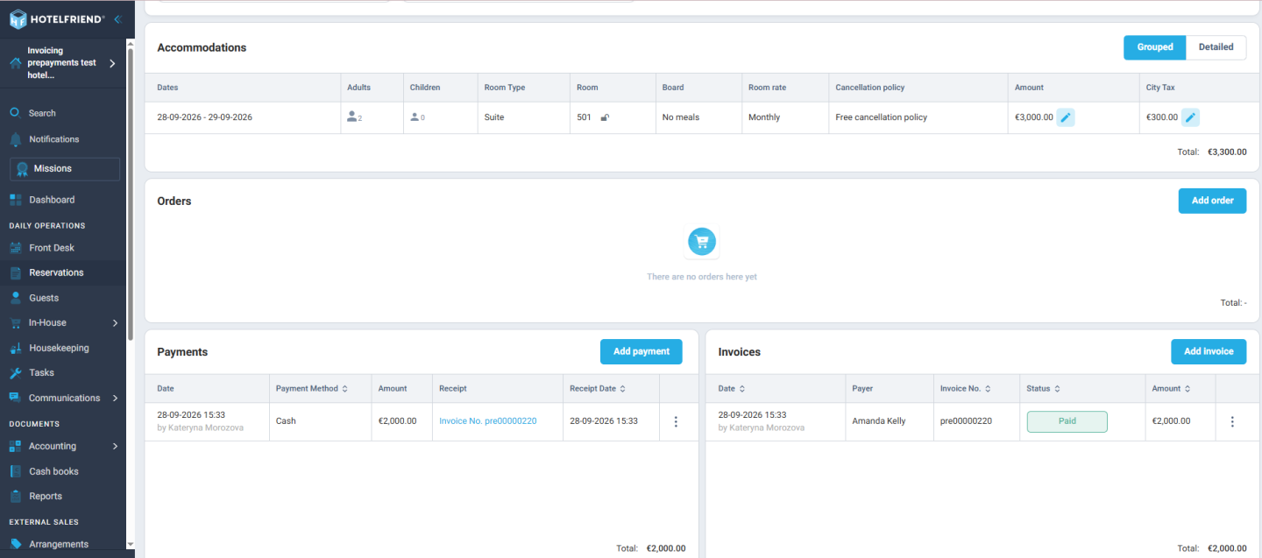Click Add payment button

[642, 351]
